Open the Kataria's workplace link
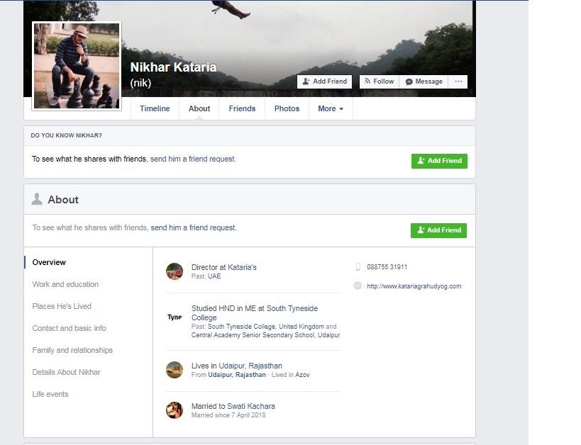Image resolution: width=581 pixels, height=445 pixels. click(242, 267)
